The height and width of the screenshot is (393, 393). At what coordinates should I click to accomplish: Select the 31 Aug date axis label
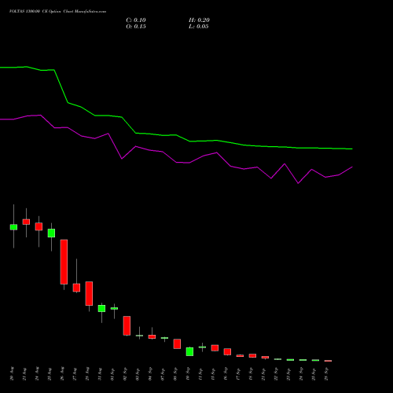[100, 373]
